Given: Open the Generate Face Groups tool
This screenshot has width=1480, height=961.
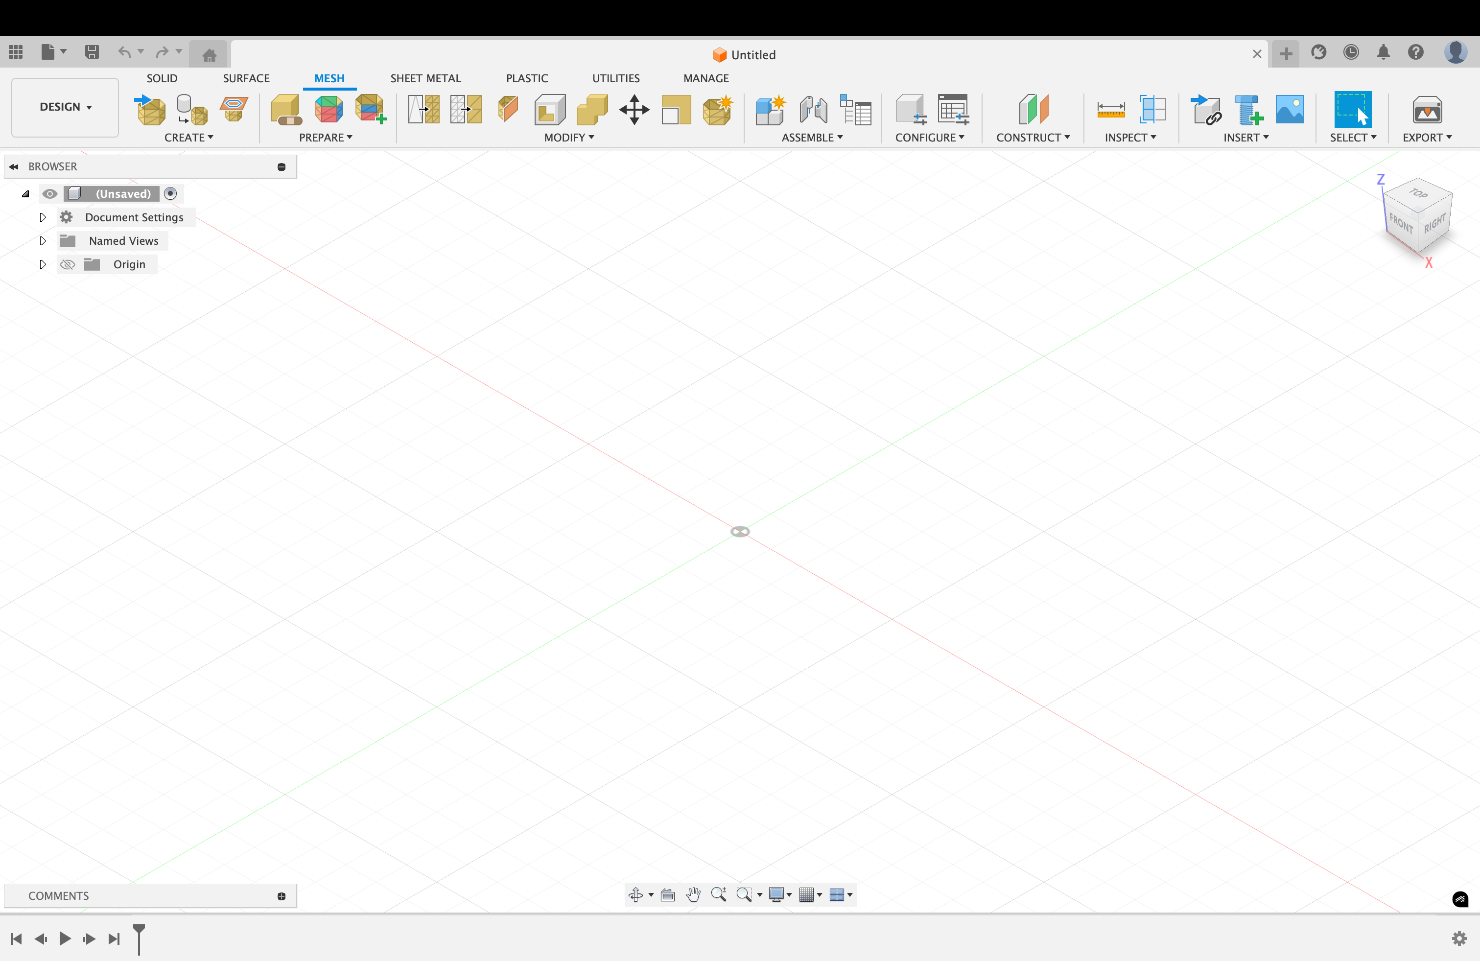Looking at the screenshot, I should coord(329,110).
